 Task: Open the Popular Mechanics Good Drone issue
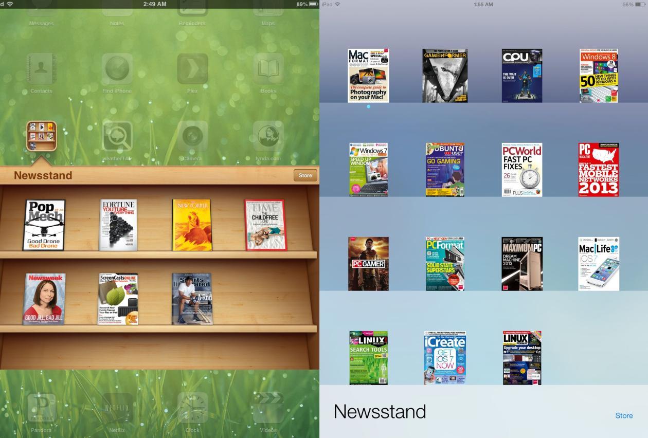tap(44, 225)
